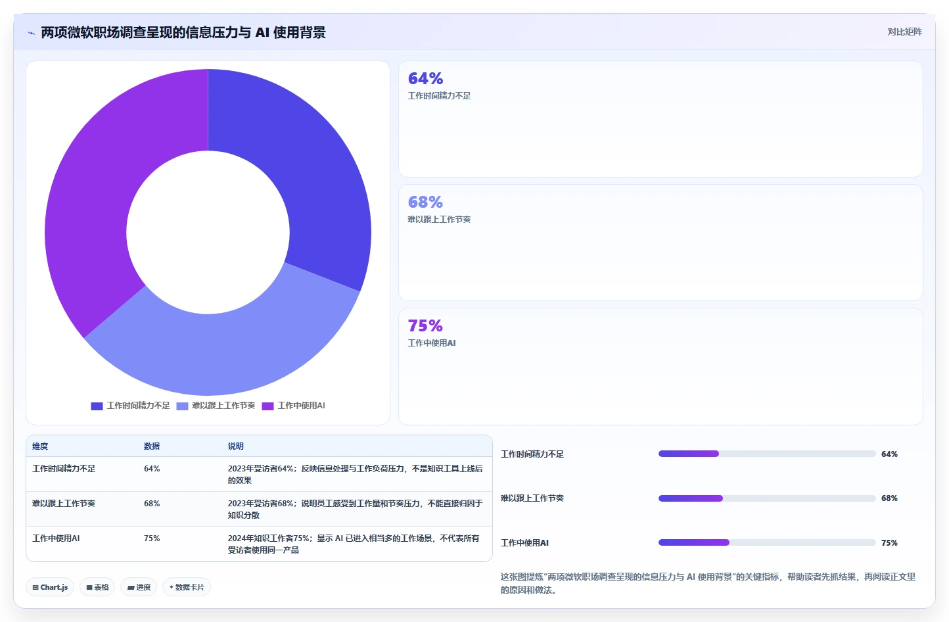Click the summary paragraph under progress bars
This screenshot has width=949, height=622.
(708, 583)
